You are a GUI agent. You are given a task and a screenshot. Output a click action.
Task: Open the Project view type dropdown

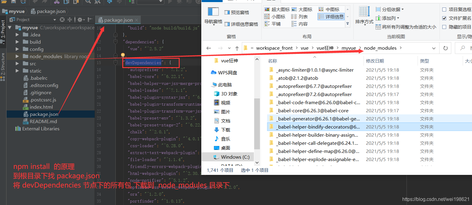coord(54,20)
